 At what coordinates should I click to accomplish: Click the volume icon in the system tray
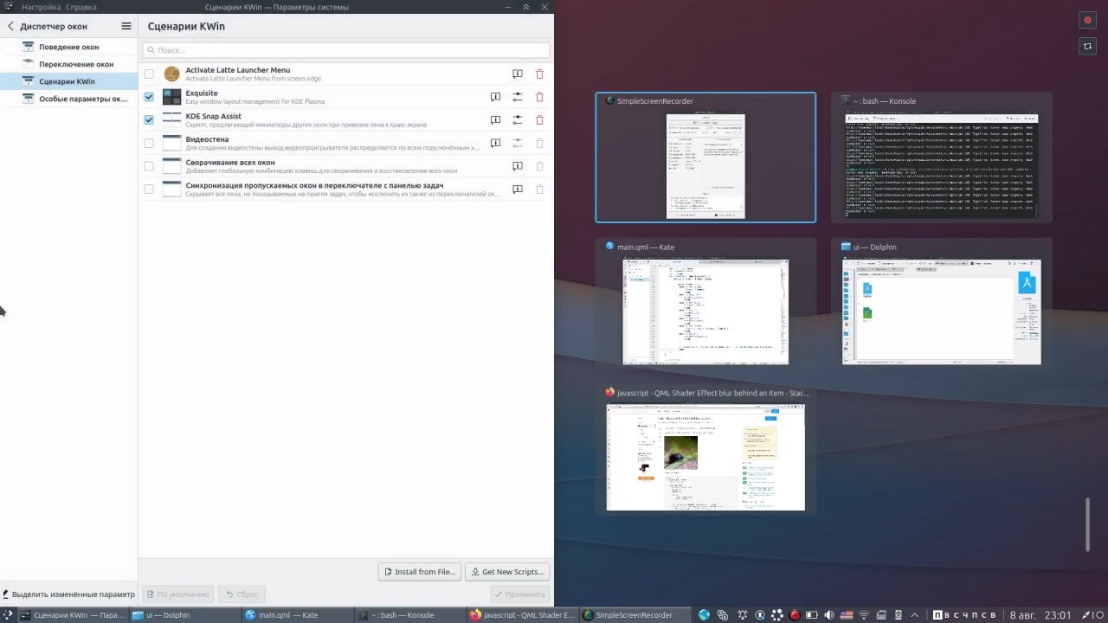(830, 615)
